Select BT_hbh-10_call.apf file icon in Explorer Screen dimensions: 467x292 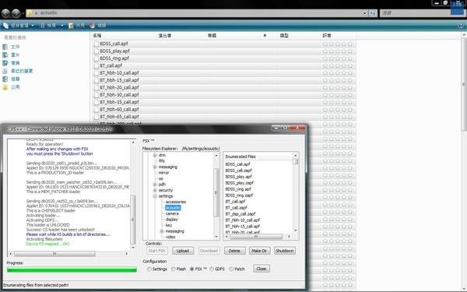click(x=97, y=73)
